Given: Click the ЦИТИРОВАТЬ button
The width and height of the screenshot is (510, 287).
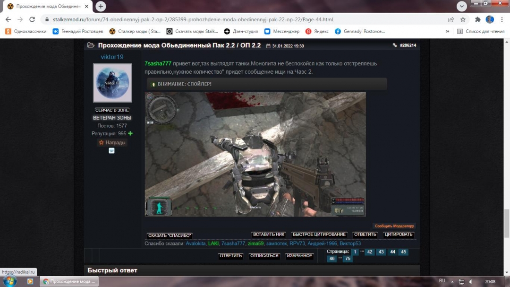Looking at the screenshot, I should [399, 234].
